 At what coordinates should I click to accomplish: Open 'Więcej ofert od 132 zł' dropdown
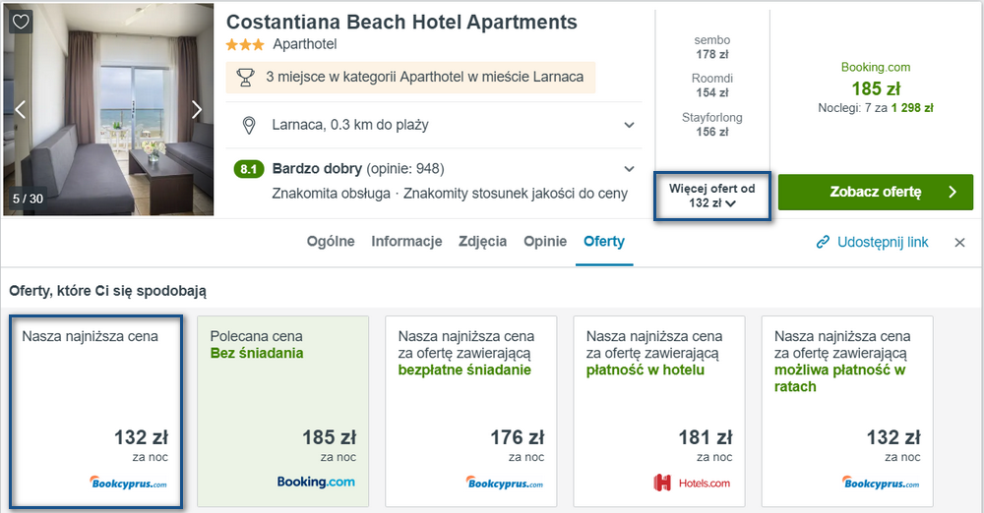coord(712,196)
